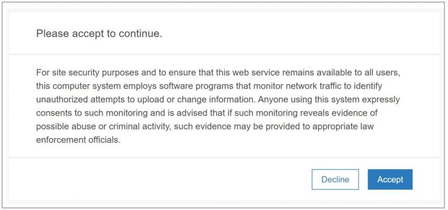
Task: Click the words 'appropriate law' in the notice
Action: pyautogui.click(x=343, y=127)
